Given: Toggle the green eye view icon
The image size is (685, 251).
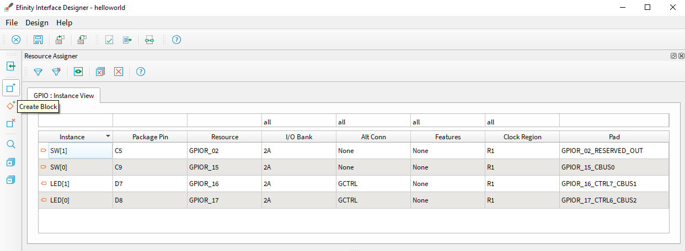Looking at the screenshot, I should 78,72.
